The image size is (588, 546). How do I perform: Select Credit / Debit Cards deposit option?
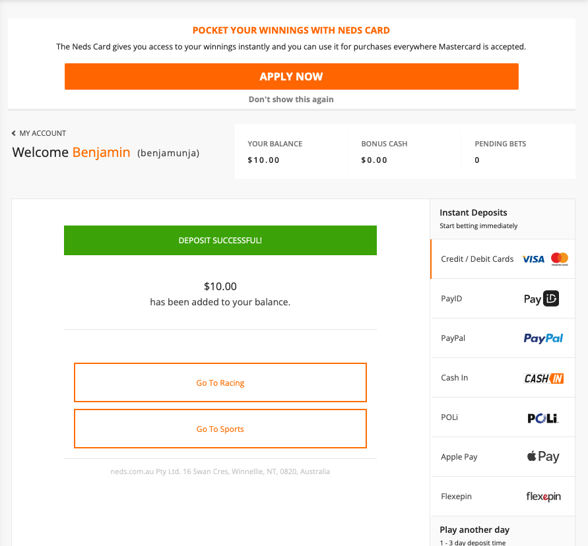click(x=502, y=259)
